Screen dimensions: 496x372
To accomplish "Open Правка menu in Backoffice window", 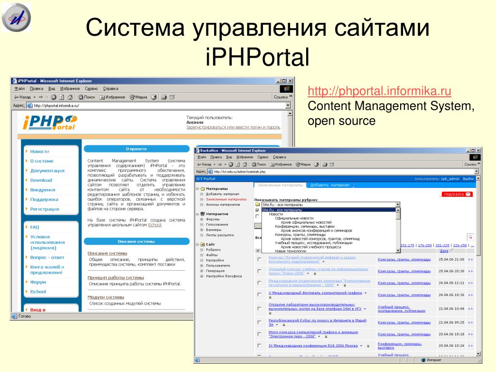I will 216,157.
